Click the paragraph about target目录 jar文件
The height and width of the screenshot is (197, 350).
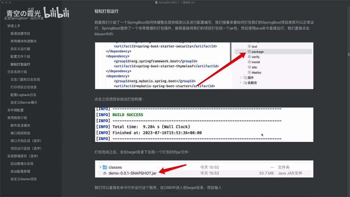pos(142,152)
